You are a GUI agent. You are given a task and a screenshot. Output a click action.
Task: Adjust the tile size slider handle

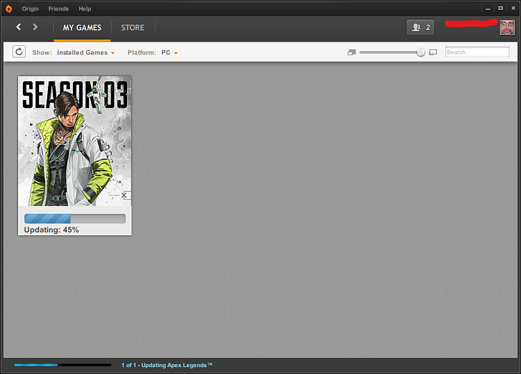click(x=421, y=52)
